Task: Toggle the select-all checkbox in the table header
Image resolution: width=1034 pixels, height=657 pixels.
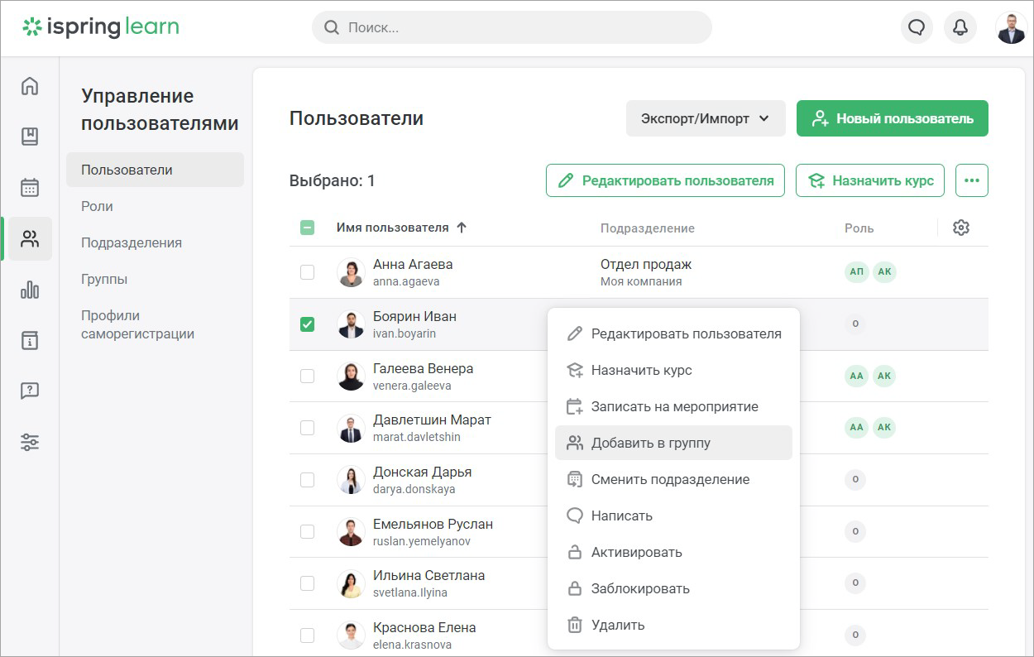Action: pos(307,228)
